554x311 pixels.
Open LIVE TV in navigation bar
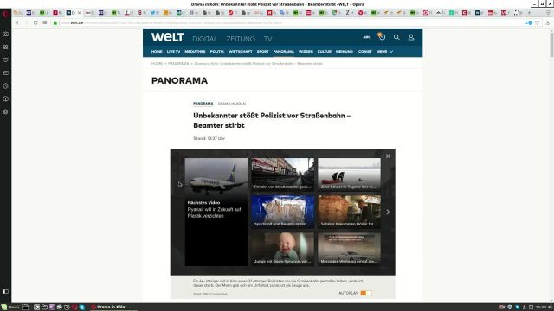(x=173, y=52)
